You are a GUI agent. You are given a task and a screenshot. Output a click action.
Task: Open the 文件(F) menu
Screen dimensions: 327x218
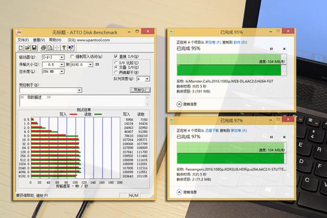pos(23,40)
